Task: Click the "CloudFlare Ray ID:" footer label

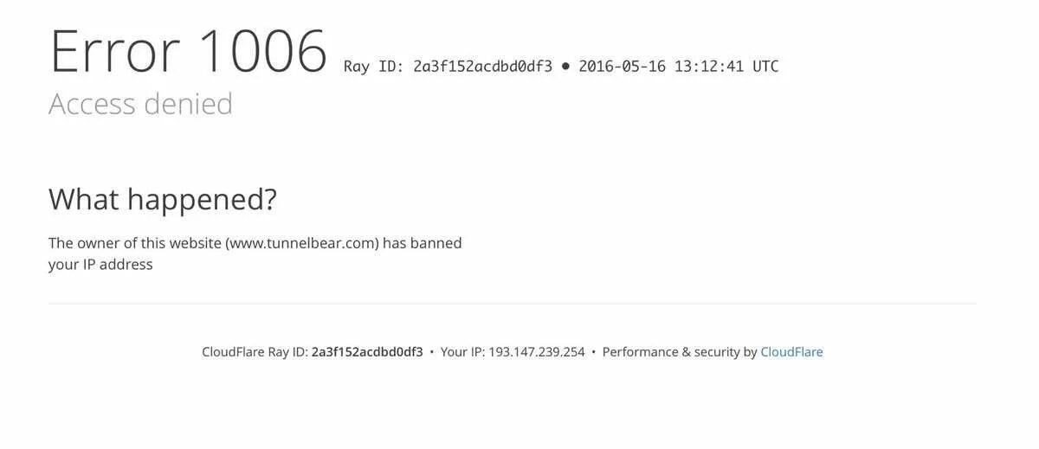Action: click(255, 352)
